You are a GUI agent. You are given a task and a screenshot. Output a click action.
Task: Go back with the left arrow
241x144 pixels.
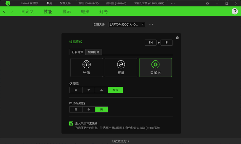point(4,12)
